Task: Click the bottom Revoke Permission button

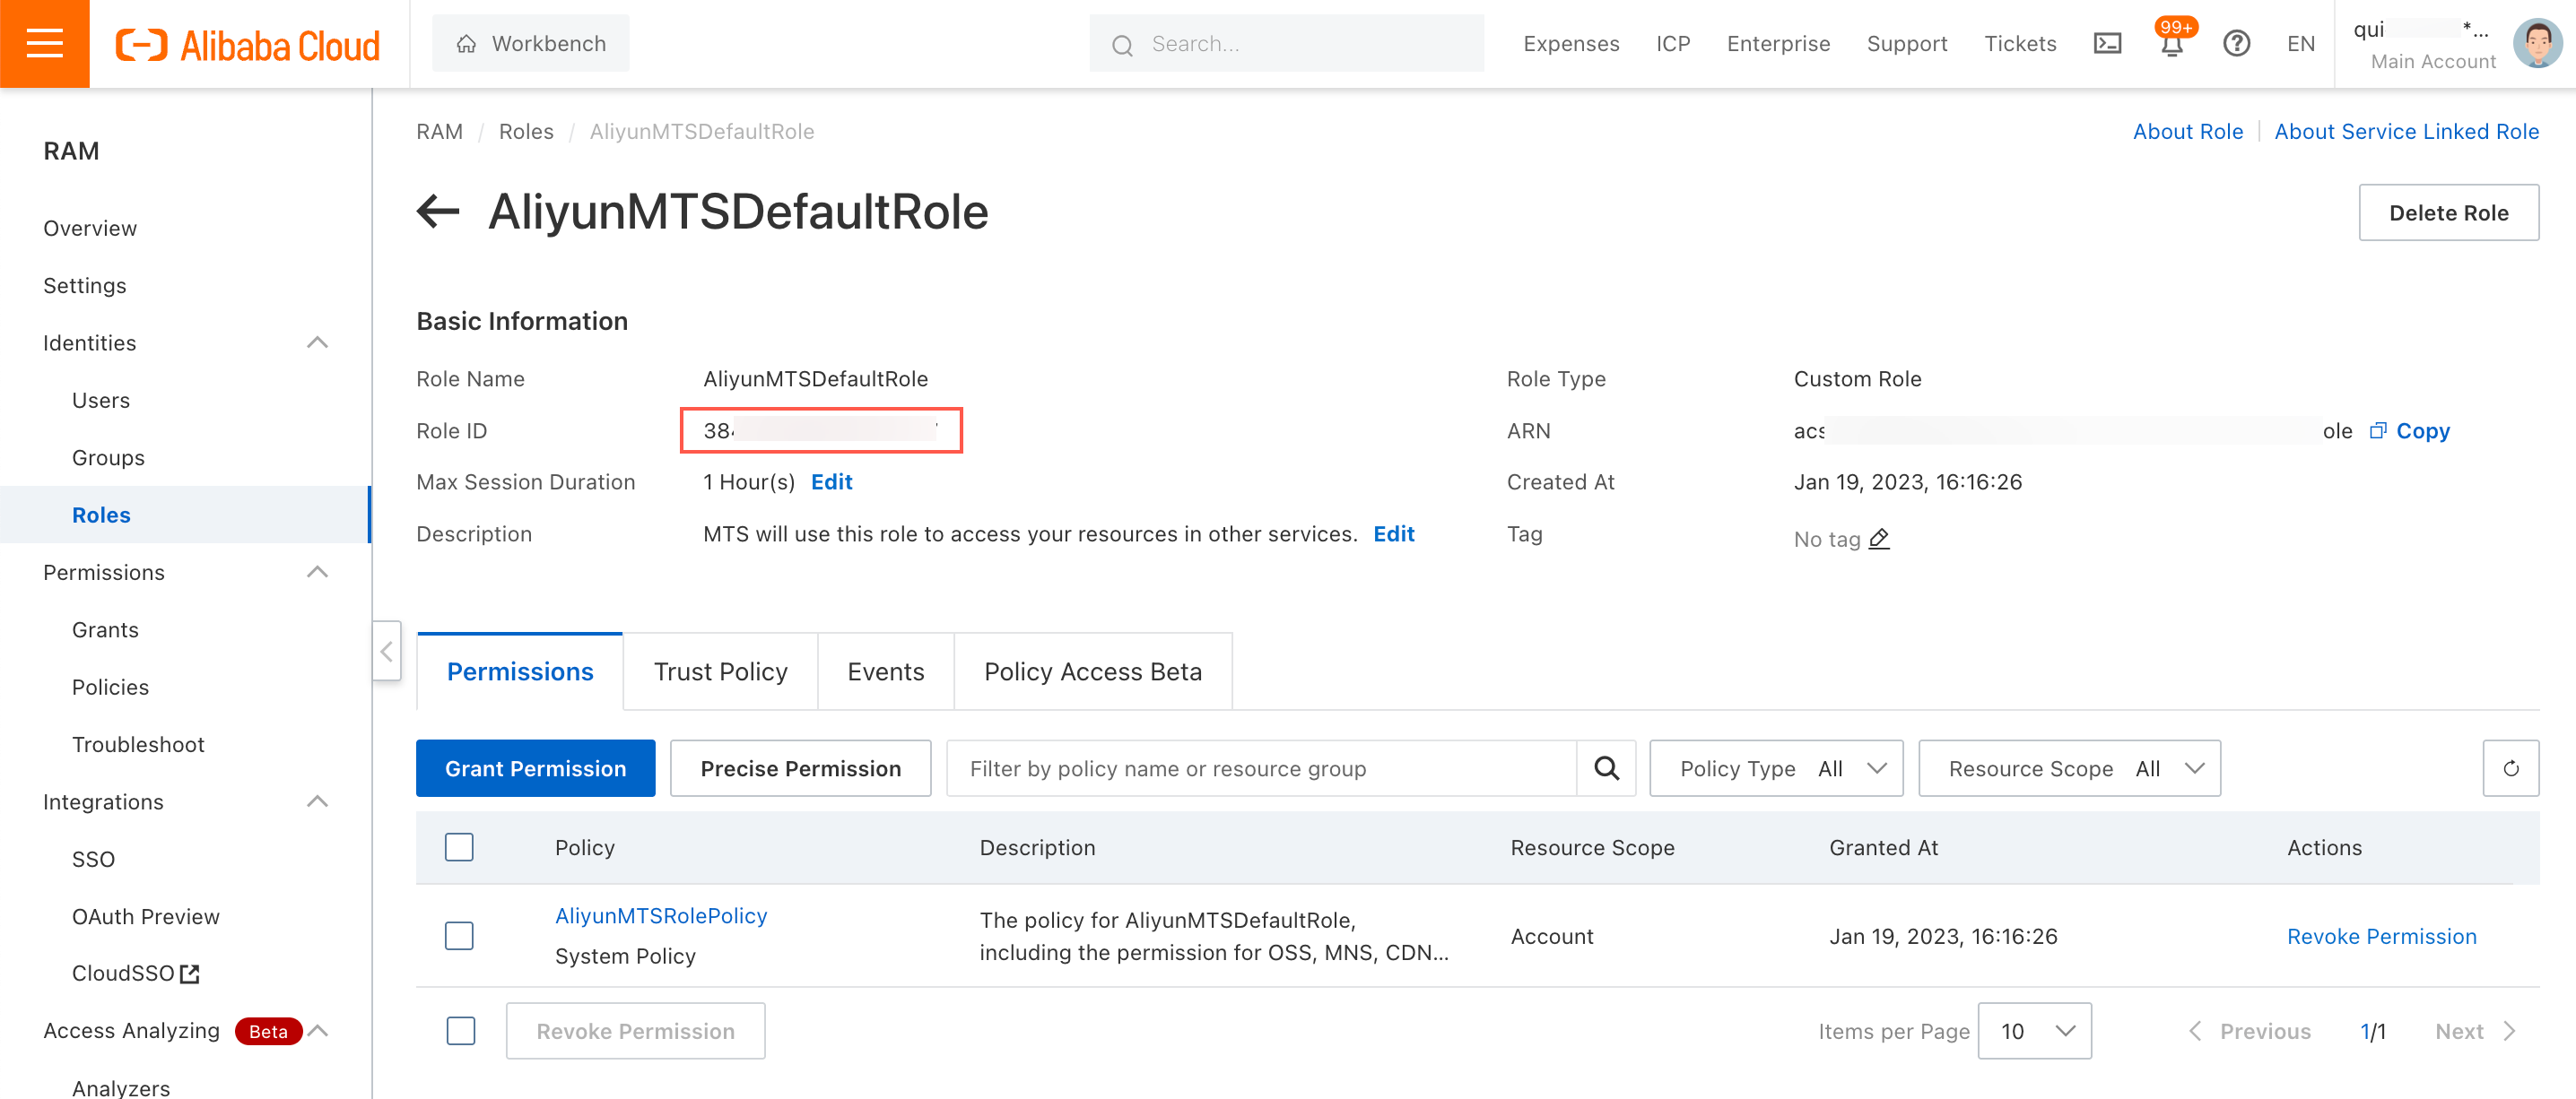Action: (635, 1031)
